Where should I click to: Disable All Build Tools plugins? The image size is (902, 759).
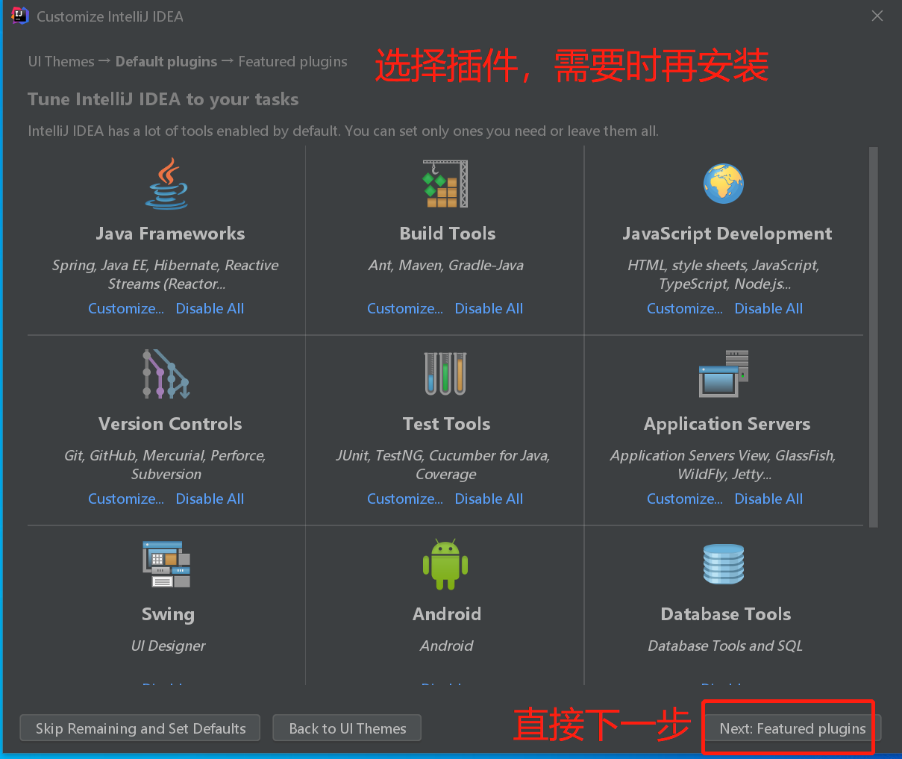489,308
